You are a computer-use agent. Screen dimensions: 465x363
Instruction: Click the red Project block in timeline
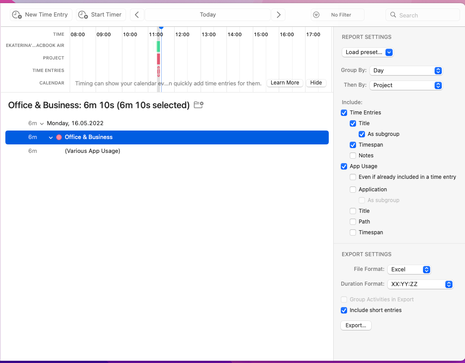click(x=159, y=59)
